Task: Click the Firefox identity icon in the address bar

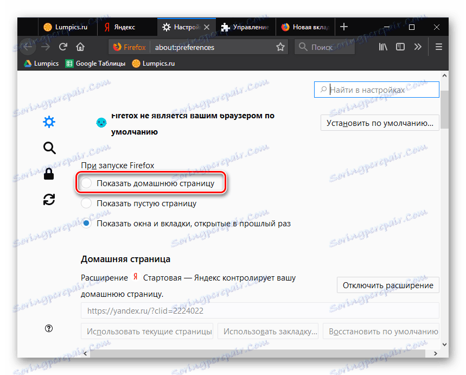Action: tap(129, 47)
